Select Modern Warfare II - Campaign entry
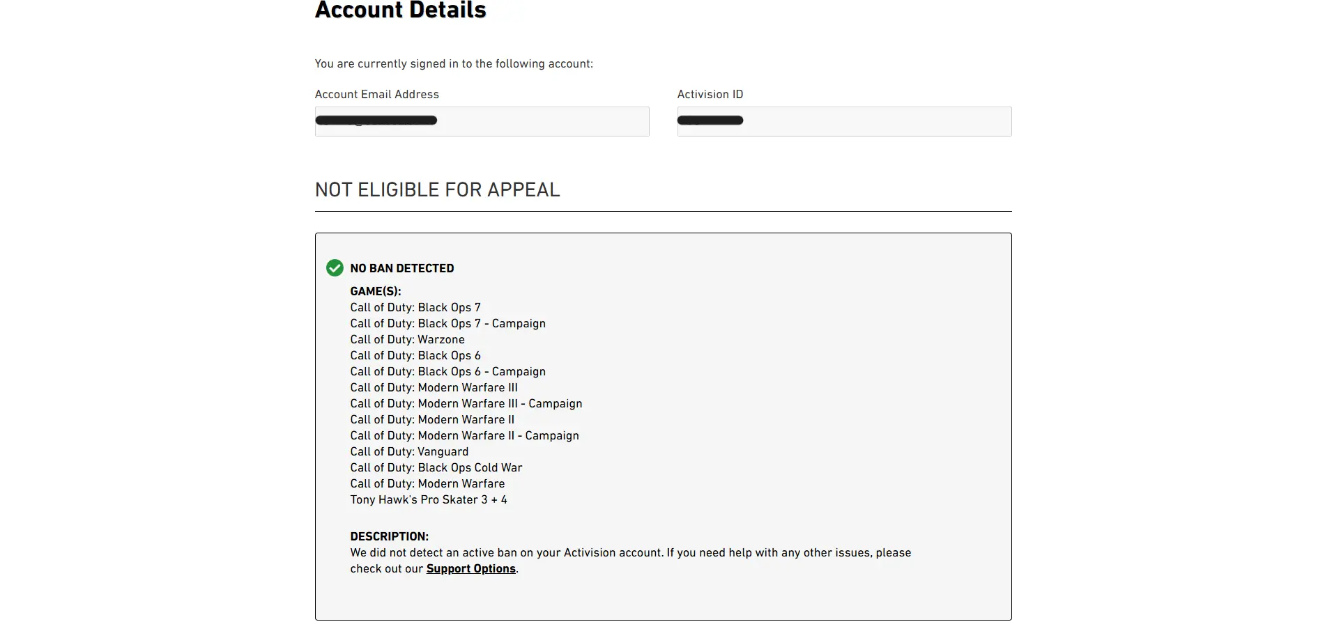The height and width of the screenshot is (631, 1325). pos(465,435)
